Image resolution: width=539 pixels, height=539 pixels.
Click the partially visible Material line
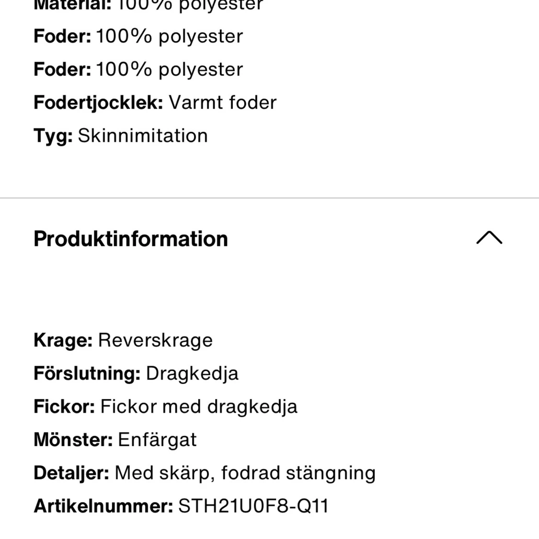pyautogui.click(x=149, y=5)
